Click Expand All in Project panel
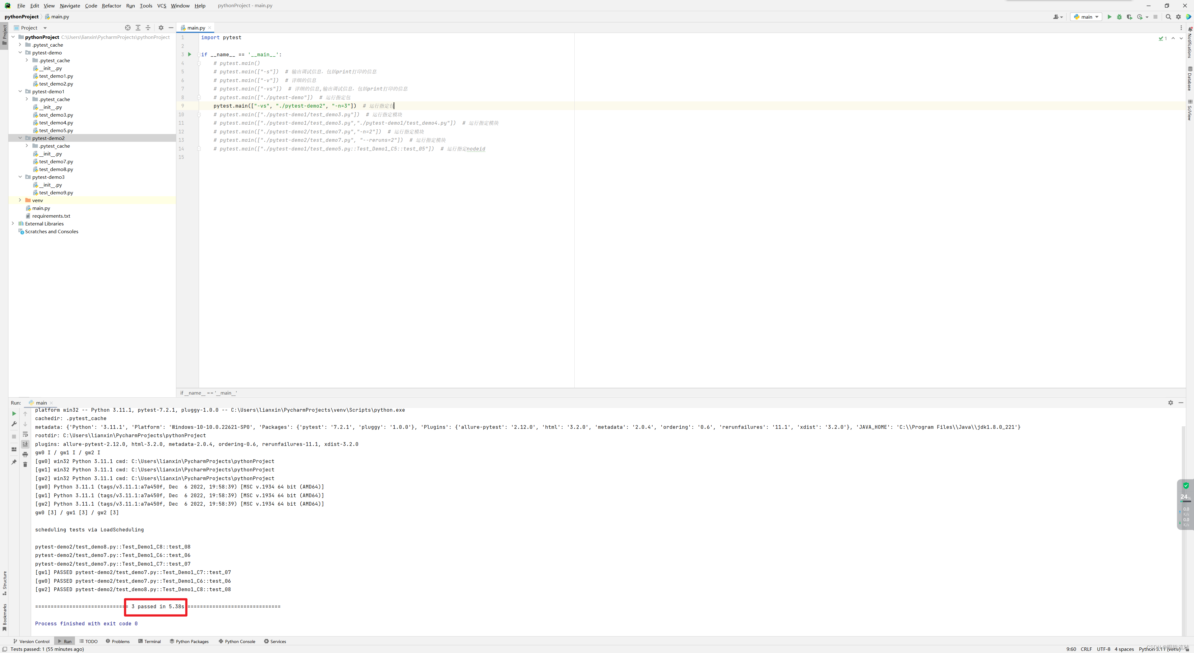Screen dimensions: 1194x653 point(138,28)
